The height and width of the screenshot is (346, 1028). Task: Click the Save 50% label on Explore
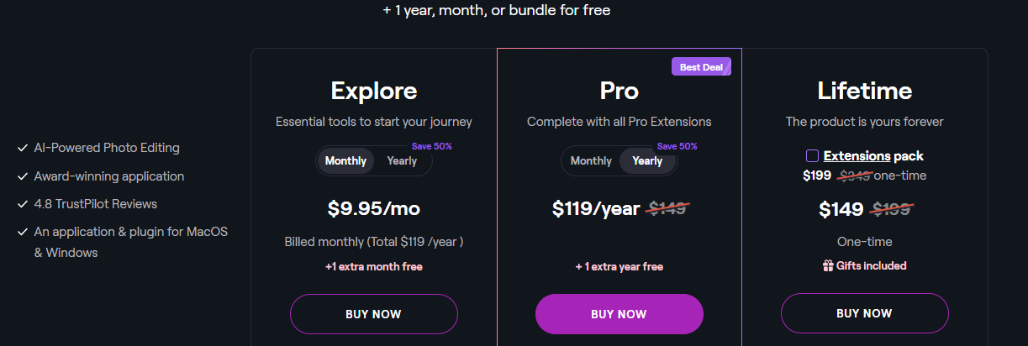[x=431, y=146]
